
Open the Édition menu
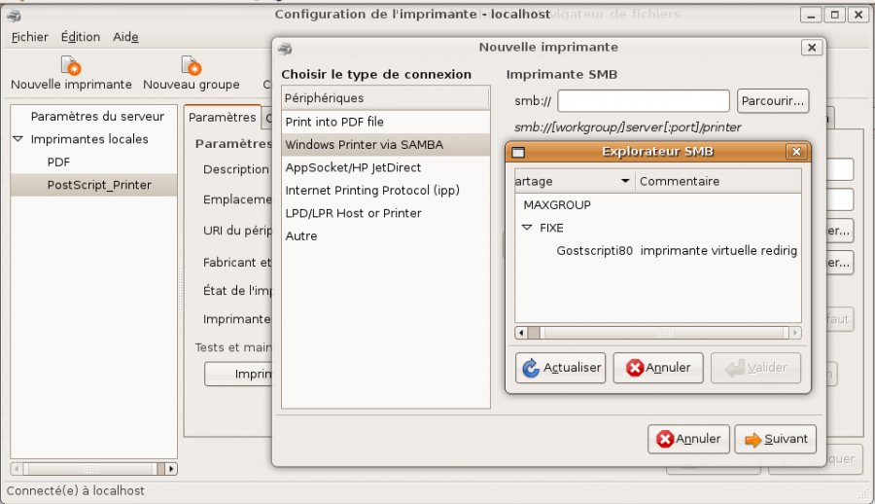(80, 37)
